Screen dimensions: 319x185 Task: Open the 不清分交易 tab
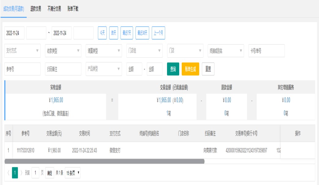pyautogui.click(x=54, y=9)
